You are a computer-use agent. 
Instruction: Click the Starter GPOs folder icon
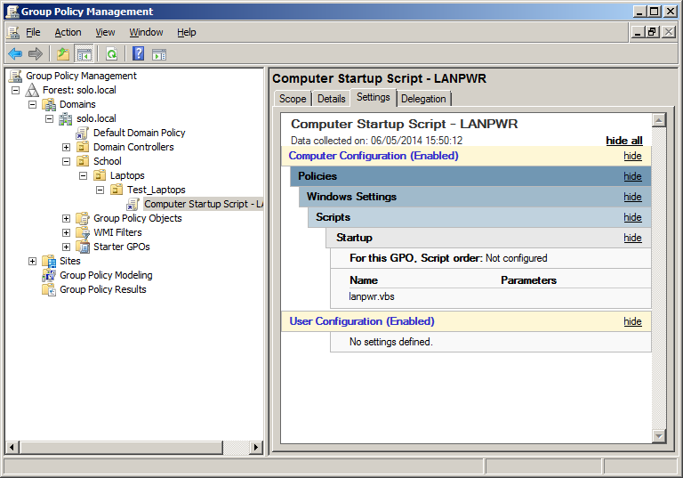pyautogui.click(x=83, y=247)
